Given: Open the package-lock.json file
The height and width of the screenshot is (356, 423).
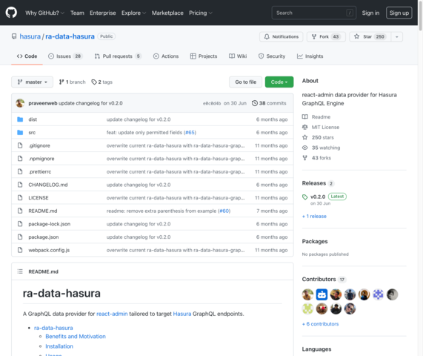Looking at the screenshot, I should coord(50,224).
